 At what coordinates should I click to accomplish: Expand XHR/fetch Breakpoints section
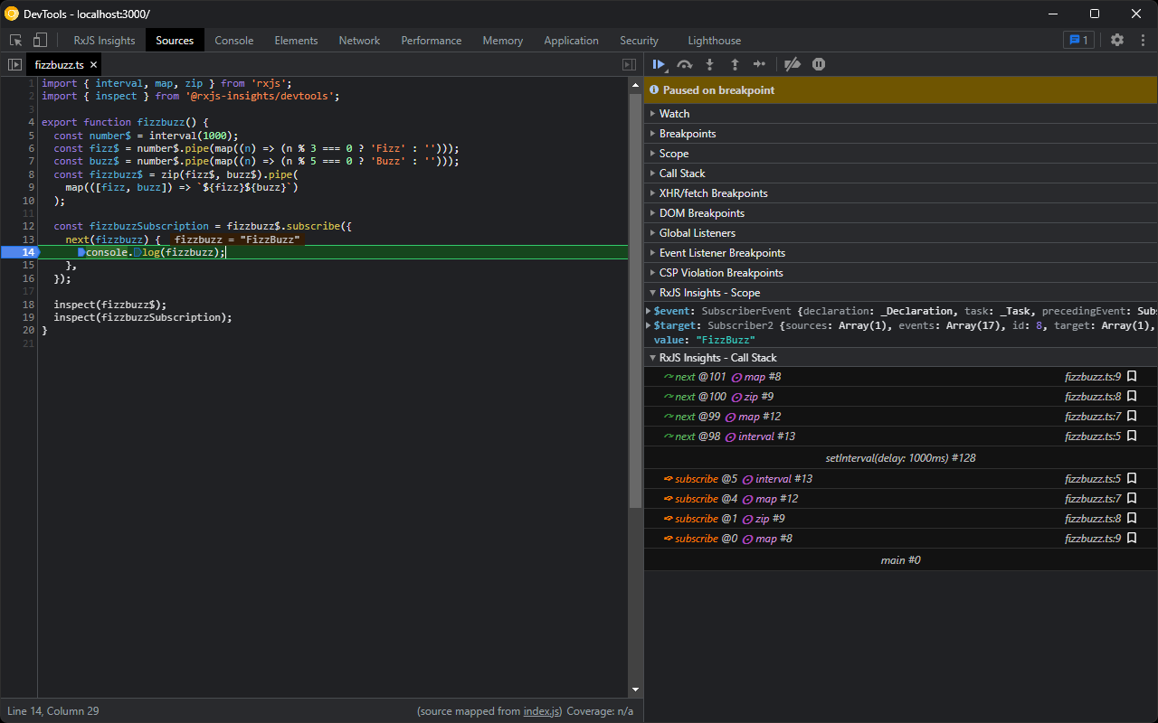901,193
